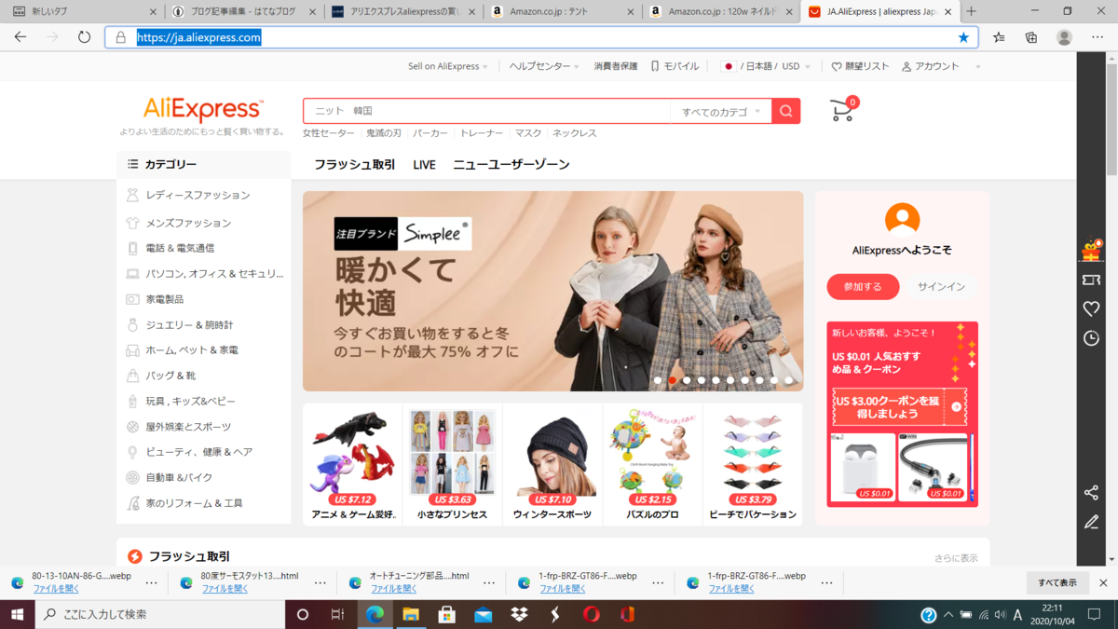The height and width of the screenshot is (629, 1118).
Task: Click the pencil edit icon in sidebar
Action: [x=1091, y=522]
